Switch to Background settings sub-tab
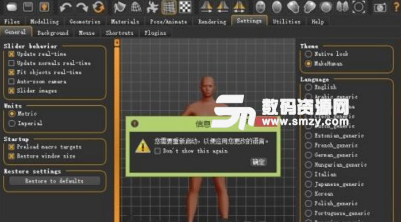 click(53, 33)
